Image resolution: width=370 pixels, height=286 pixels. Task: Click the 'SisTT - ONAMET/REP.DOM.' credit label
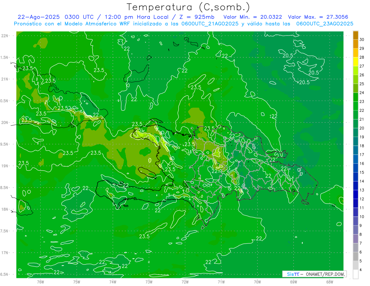point(314,274)
